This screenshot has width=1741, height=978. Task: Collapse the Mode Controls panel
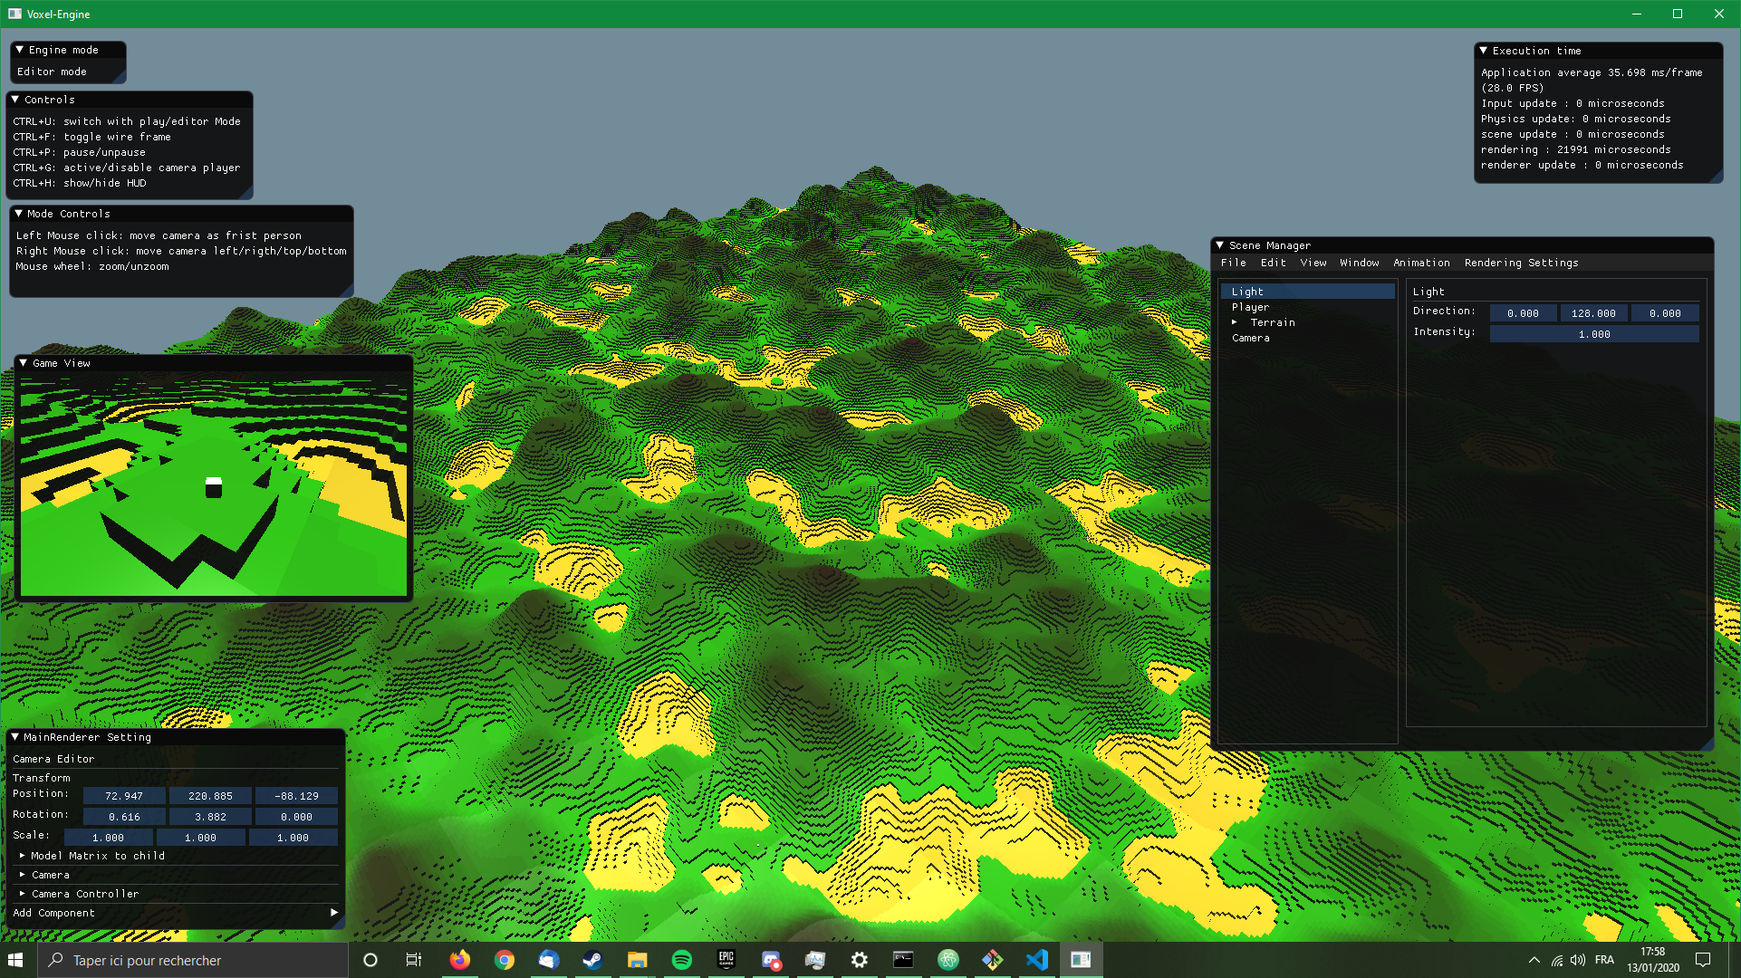pyautogui.click(x=18, y=214)
